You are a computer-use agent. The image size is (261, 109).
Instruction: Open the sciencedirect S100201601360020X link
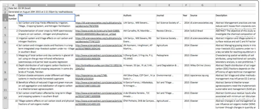pyautogui.click(x=99, y=57)
